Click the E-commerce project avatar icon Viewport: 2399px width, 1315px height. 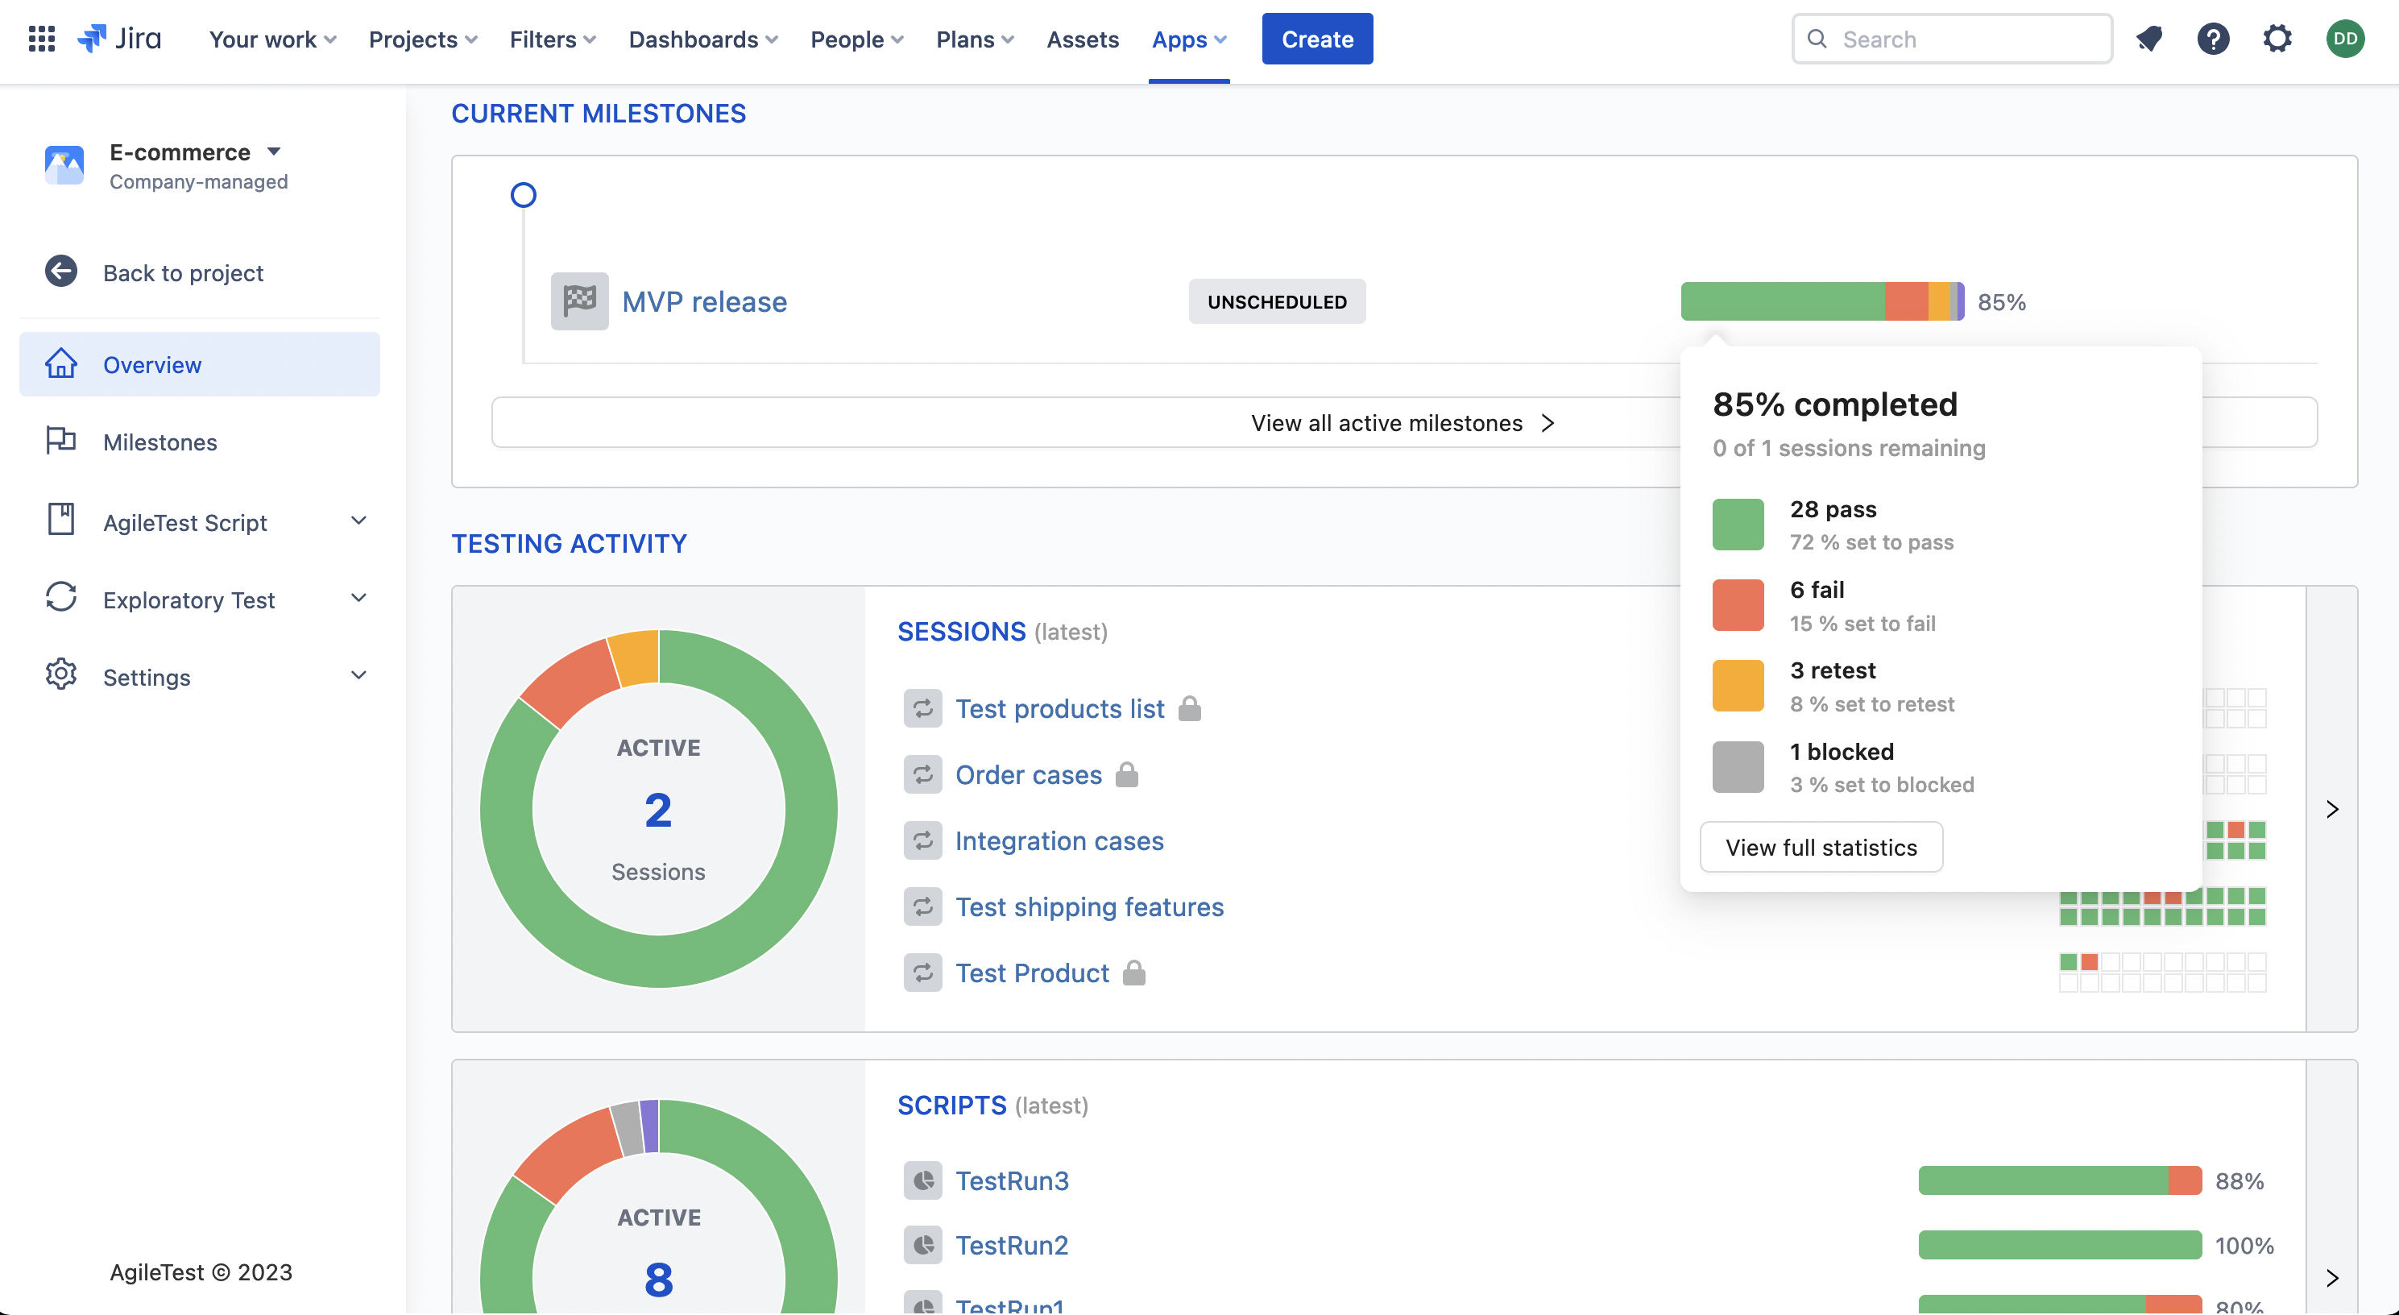[x=64, y=165]
